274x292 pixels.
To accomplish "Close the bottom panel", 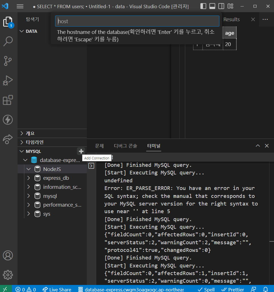I will pos(267,146).
